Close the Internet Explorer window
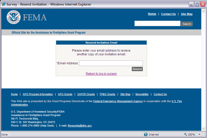Image resolution: width=207 pixels, height=138 pixels. click(x=203, y=4)
